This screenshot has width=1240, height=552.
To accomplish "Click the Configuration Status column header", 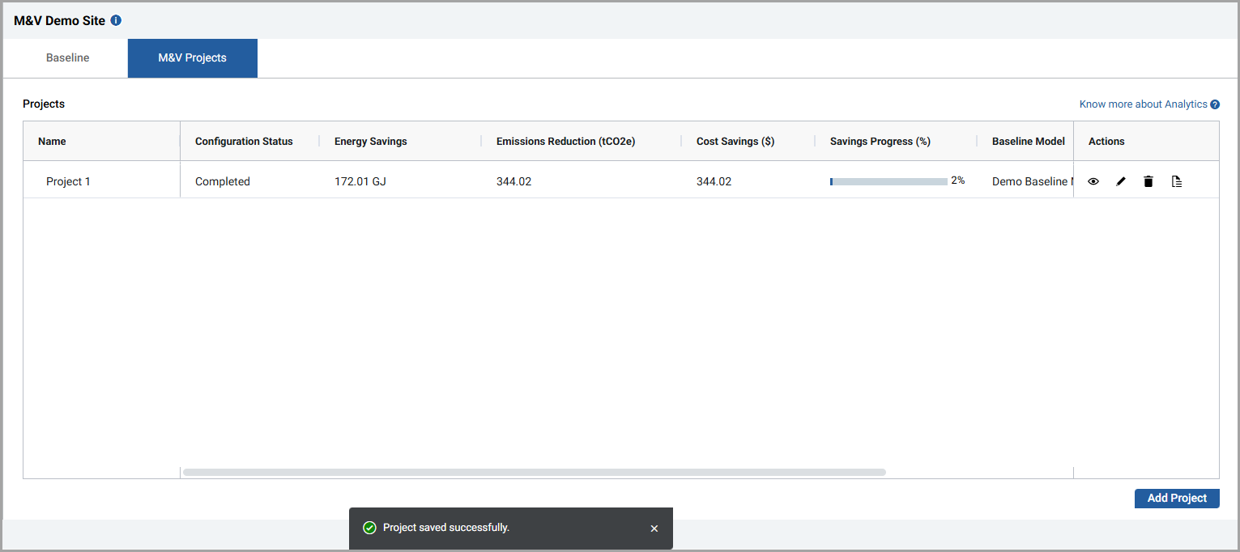I will [244, 142].
